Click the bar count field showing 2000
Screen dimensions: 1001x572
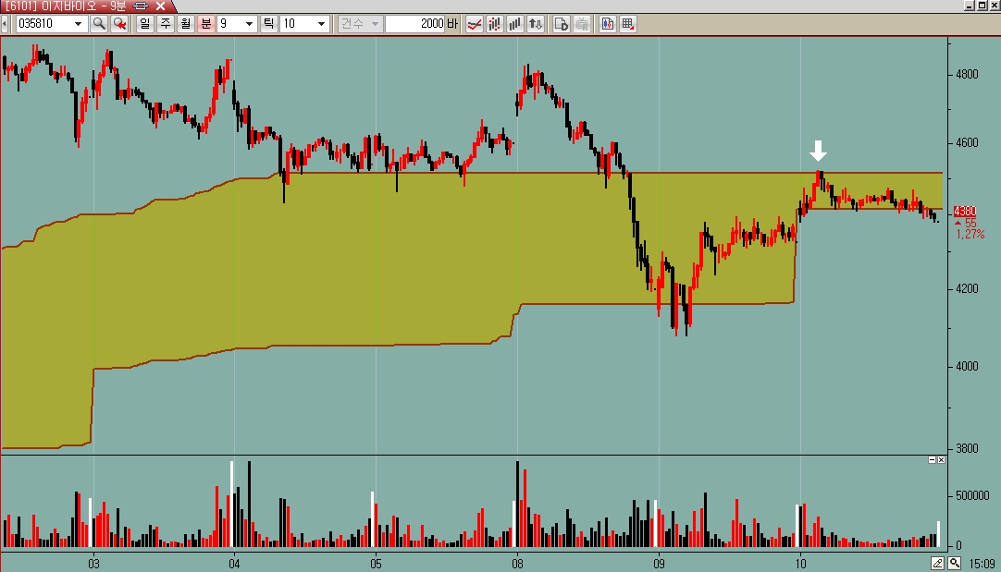pos(414,24)
